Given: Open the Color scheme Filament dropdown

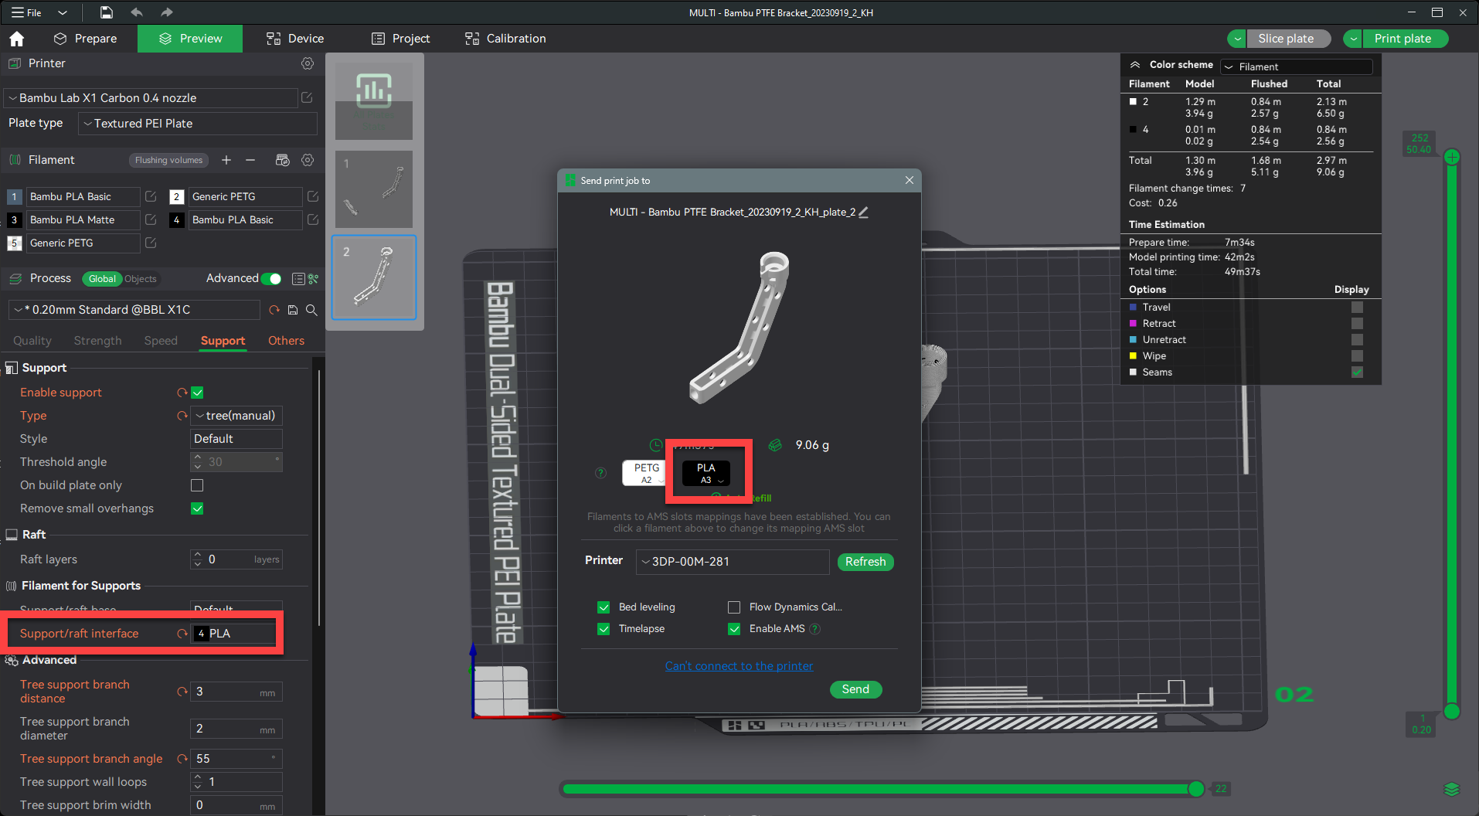Looking at the screenshot, I should pos(1296,66).
